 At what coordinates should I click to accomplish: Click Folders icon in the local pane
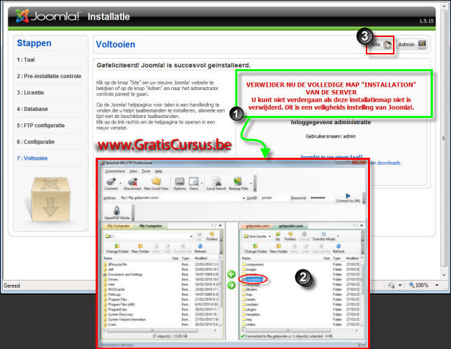tap(212, 237)
